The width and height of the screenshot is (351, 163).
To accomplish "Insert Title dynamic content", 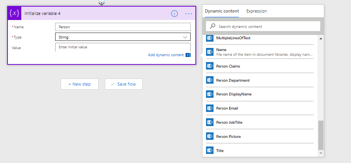I will click(260, 150).
